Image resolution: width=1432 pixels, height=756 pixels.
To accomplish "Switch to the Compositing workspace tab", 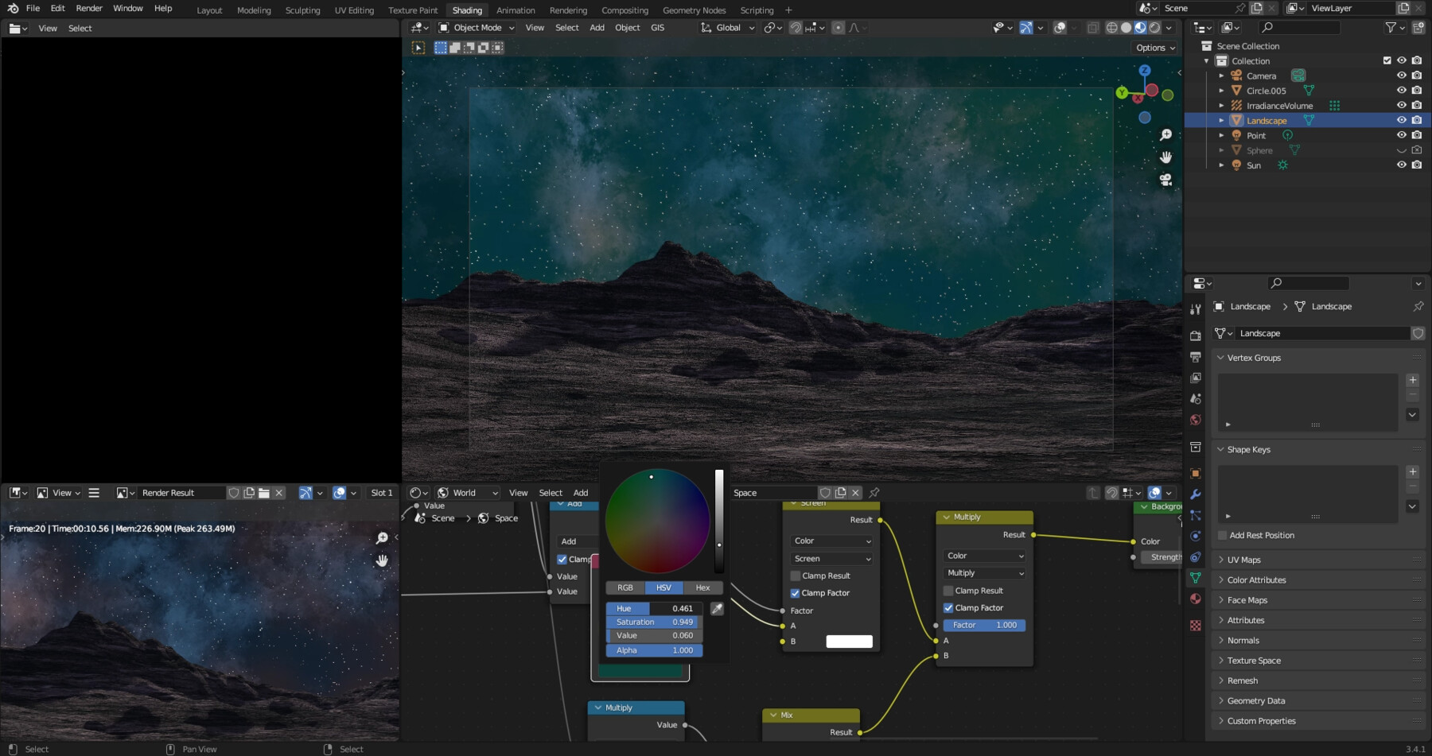I will click(x=625, y=10).
